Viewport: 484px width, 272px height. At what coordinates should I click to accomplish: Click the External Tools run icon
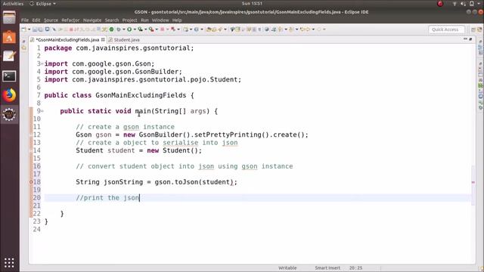pos(151,29)
